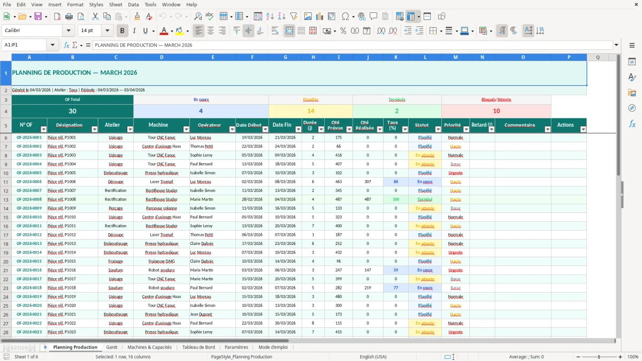642x361 pixels.
Task: Open the Atelier column filter dropdown
Action: coord(130,129)
